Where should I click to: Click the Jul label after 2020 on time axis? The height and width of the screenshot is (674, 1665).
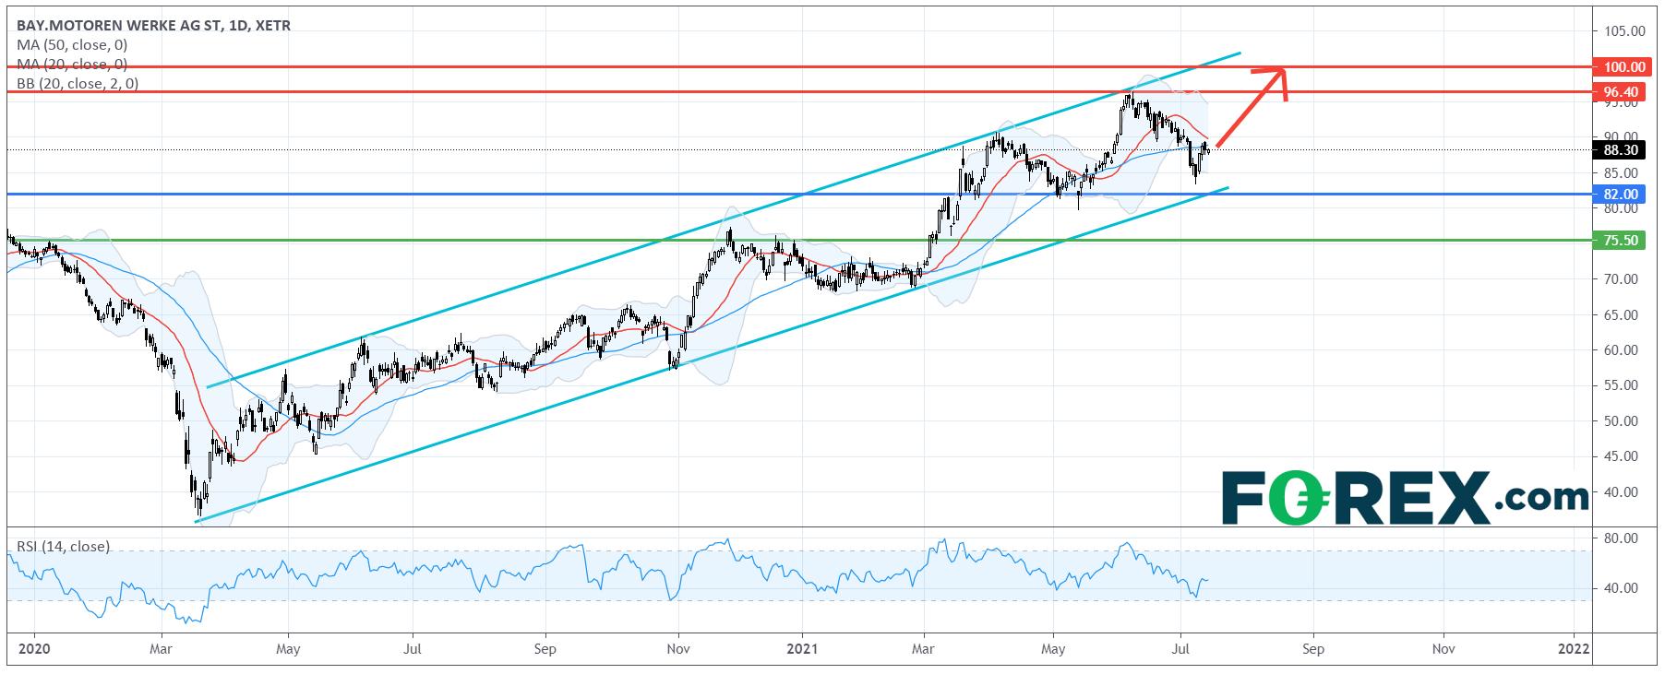coord(412,648)
